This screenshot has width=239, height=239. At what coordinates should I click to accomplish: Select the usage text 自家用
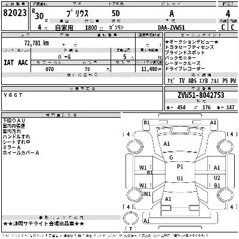pos(64,27)
